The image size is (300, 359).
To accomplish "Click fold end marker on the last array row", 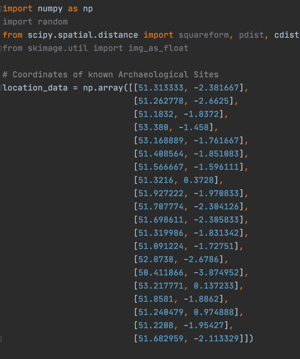I will click(x=1, y=339).
